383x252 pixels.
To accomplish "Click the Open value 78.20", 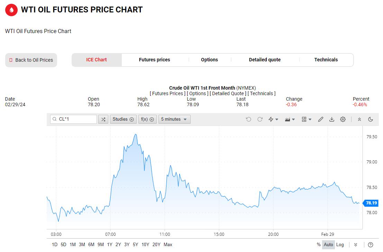I will point(94,105).
